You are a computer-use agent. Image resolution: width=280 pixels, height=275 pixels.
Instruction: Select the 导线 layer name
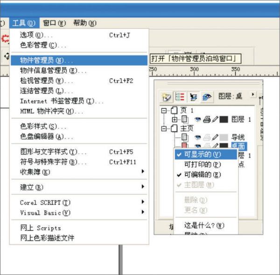238,137
